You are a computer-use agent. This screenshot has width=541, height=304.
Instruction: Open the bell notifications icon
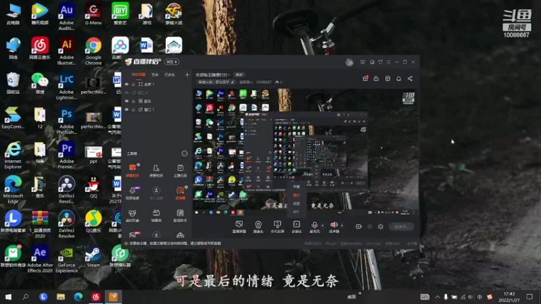[398, 78]
